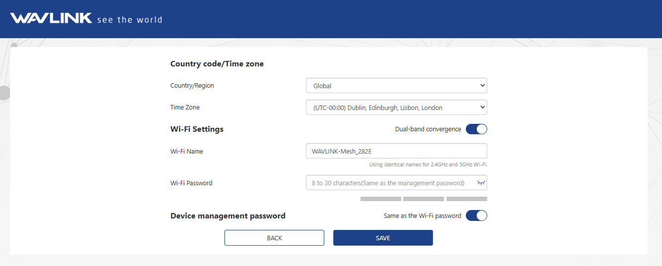Reveal Wi-Fi password using the eye icon
The image size is (662, 266).
(x=480, y=183)
